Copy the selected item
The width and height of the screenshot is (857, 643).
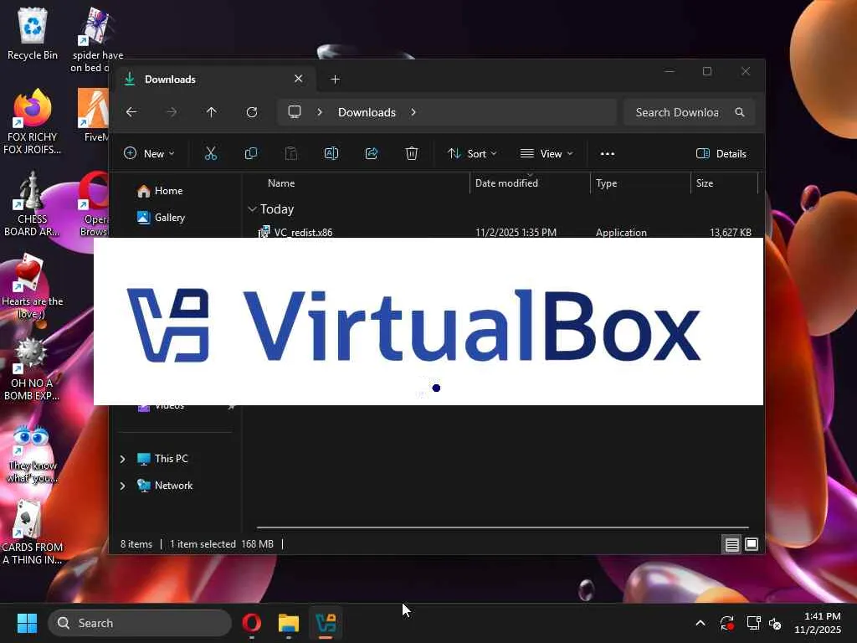(x=251, y=154)
